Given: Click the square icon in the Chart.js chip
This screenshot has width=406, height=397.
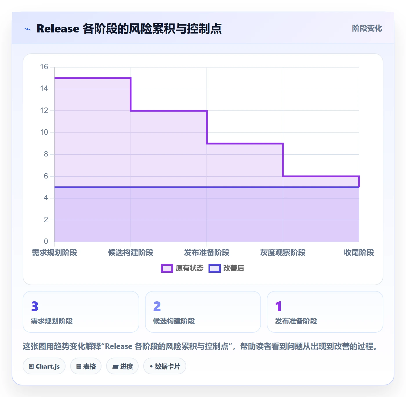Looking at the screenshot, I should [x=31, y=367].
